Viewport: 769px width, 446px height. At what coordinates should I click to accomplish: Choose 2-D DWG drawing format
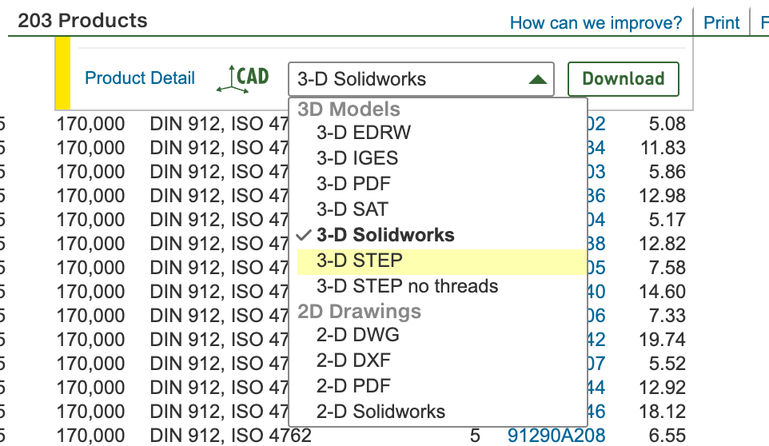357,335
